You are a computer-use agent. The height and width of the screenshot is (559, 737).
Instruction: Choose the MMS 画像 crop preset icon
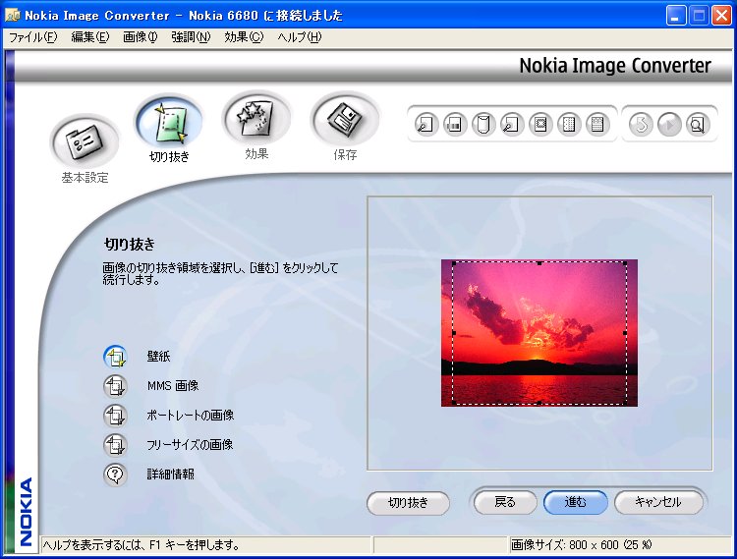coord(115,386)
